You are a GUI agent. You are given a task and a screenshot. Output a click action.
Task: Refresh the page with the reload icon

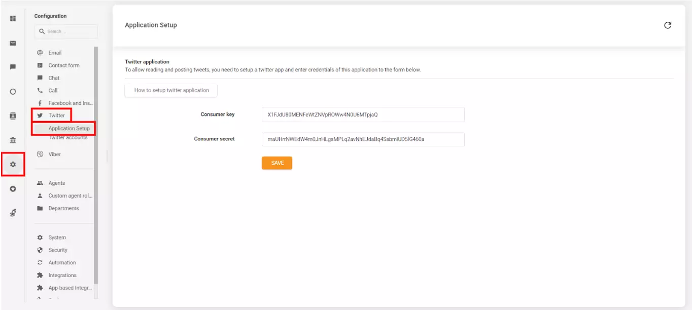[x=668, y=24]
